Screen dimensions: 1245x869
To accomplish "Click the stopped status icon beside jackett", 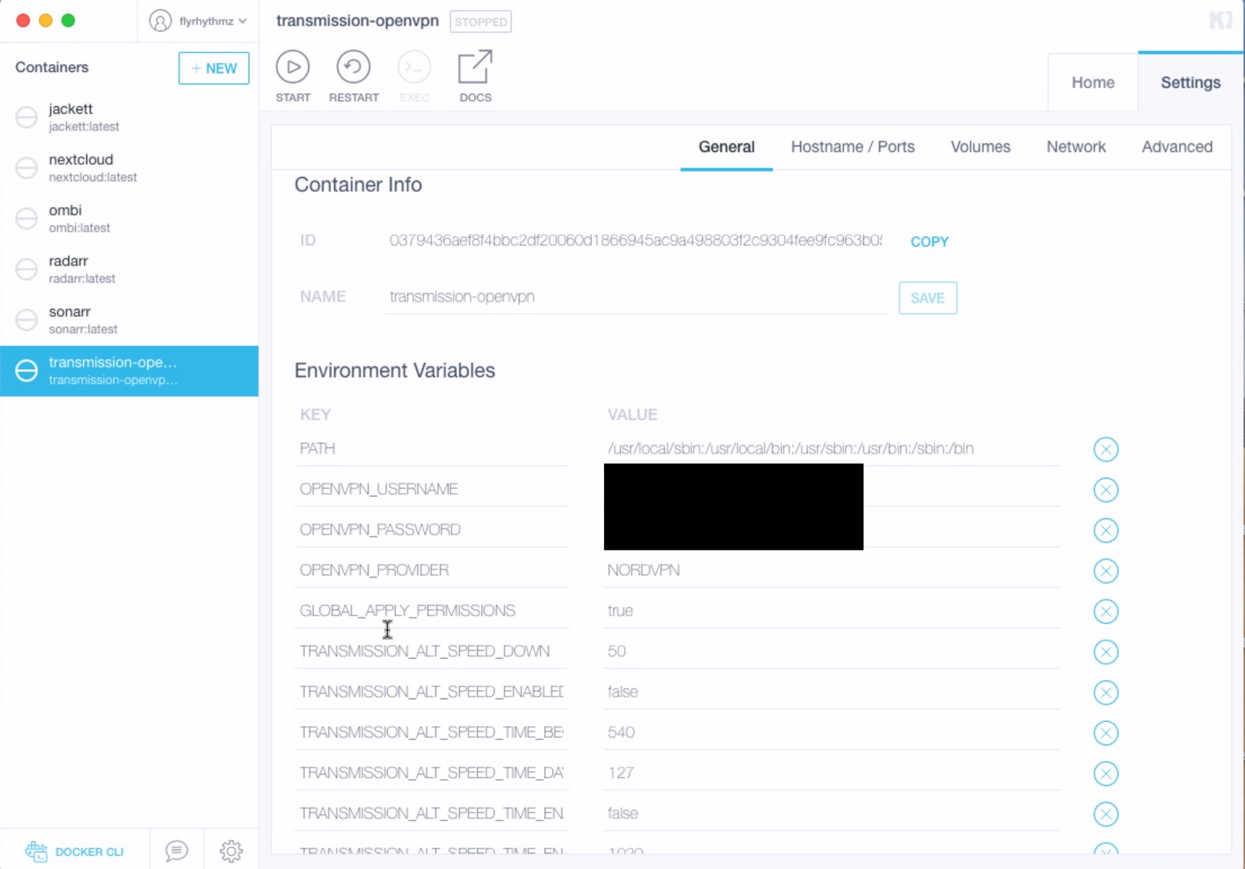I will click(26, 117).
